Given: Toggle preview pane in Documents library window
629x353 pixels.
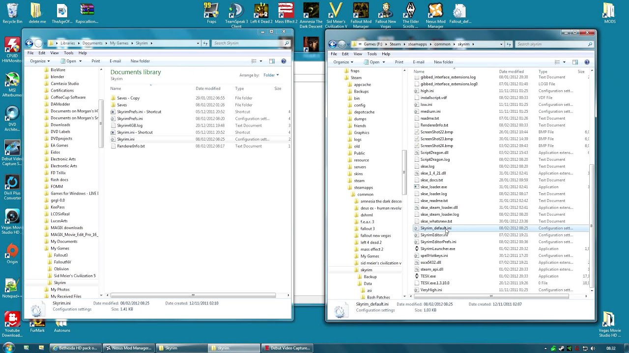Looking at the screenshot, I should pyautogui.click(x=272, y=61).
